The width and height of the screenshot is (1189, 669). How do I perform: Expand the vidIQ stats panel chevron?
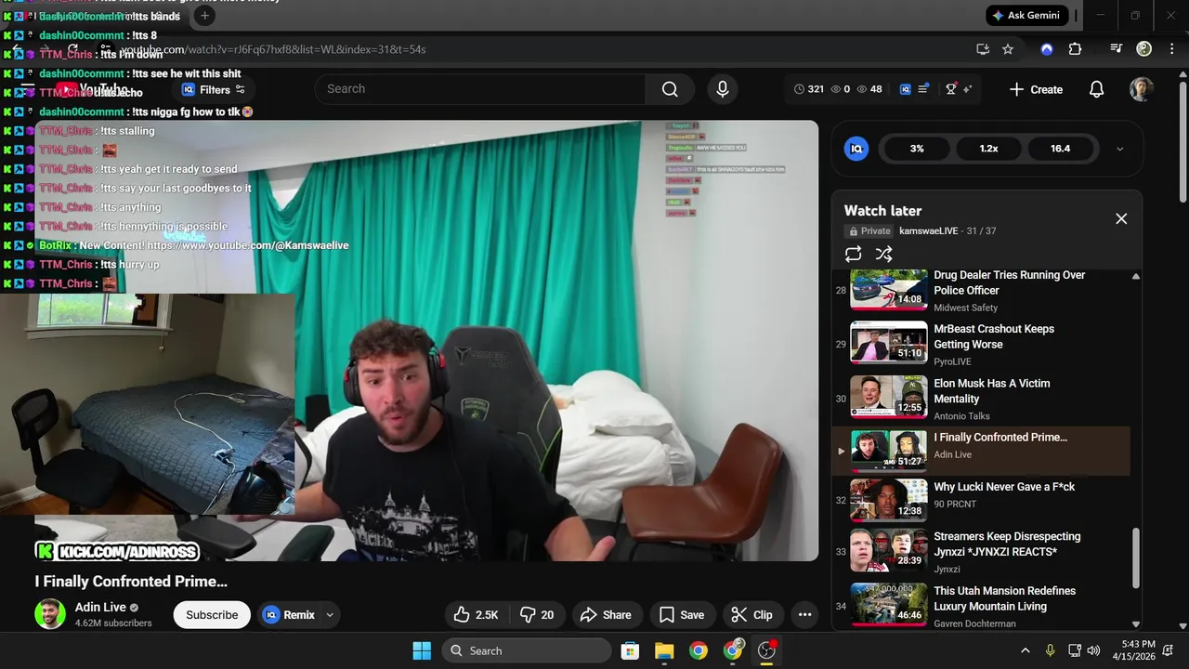[1119, 149]
